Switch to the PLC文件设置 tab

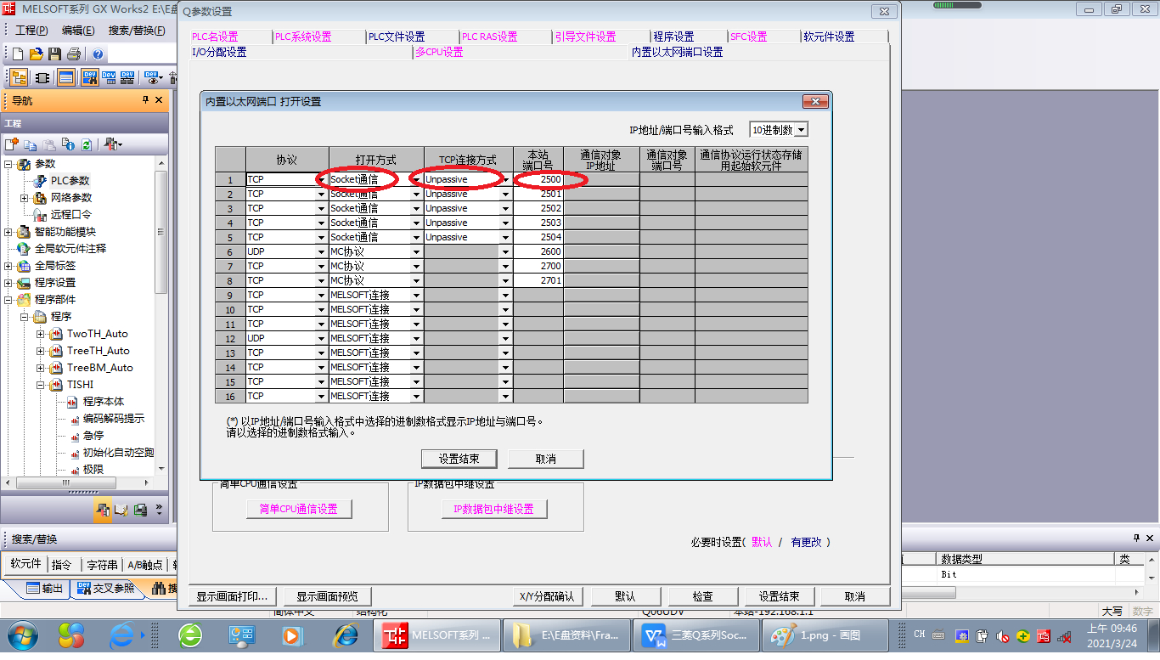point(396,37)
